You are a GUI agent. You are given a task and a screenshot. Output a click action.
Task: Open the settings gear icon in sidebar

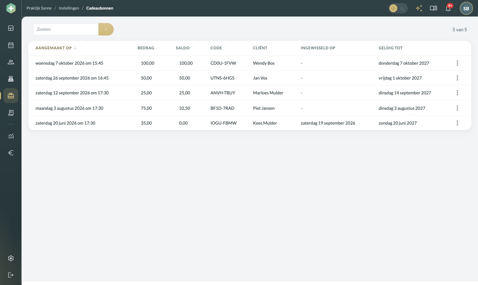click(11, 258)
